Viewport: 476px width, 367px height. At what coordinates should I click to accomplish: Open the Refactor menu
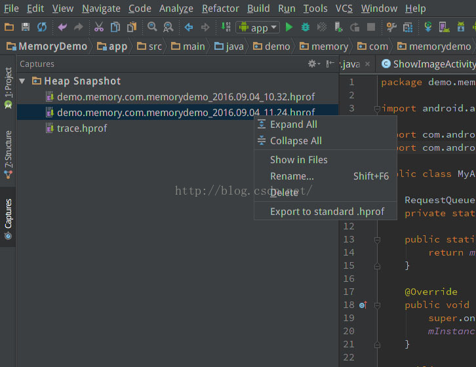click(220, 9)
